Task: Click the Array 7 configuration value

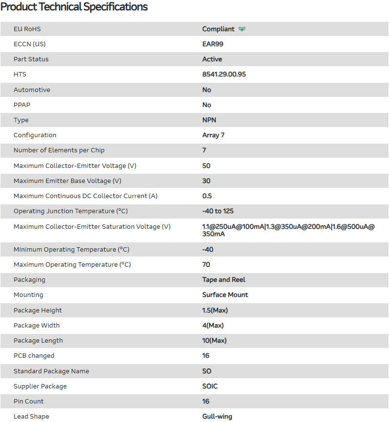Action: click(213, 135)
